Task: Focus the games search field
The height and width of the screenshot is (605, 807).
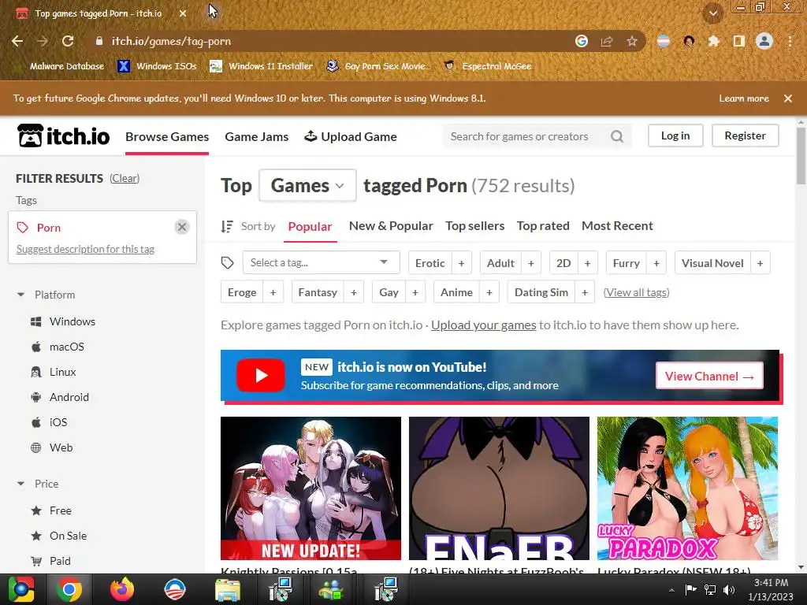Action: pos(527,136)
